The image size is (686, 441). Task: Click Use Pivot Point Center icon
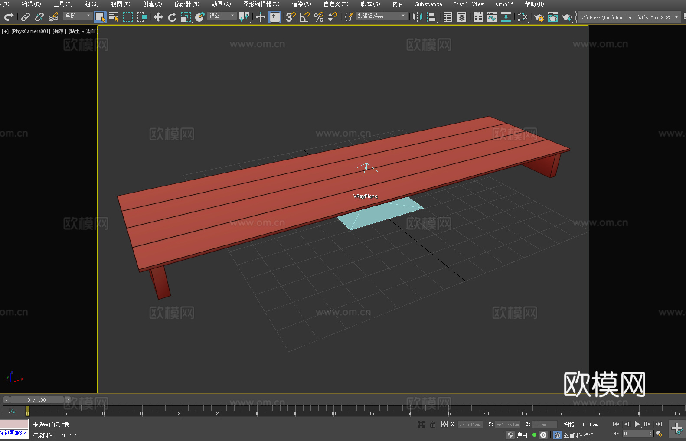[x=244, y=17]
